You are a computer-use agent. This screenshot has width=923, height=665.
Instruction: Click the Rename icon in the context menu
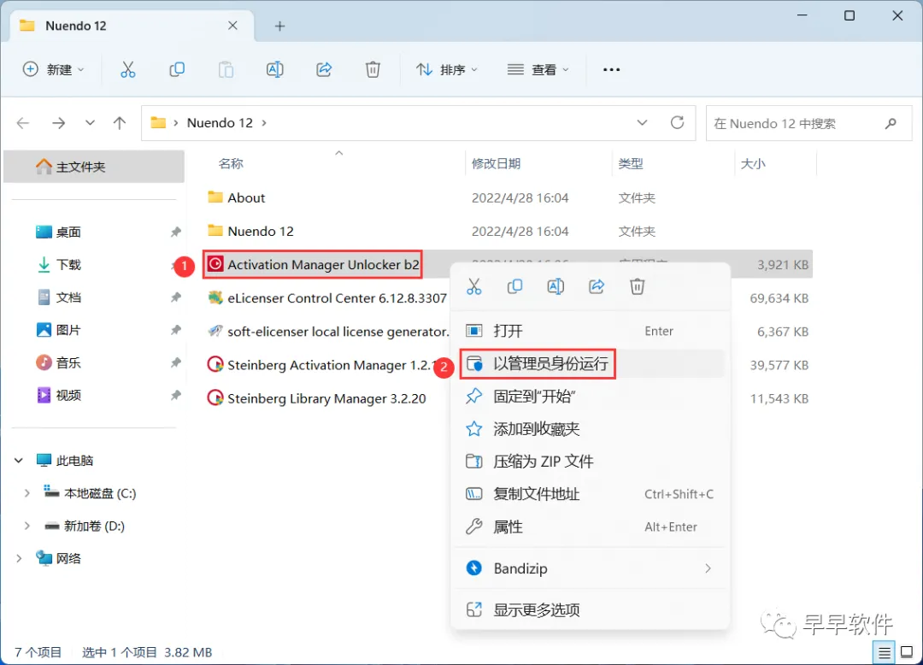point(556,286)
